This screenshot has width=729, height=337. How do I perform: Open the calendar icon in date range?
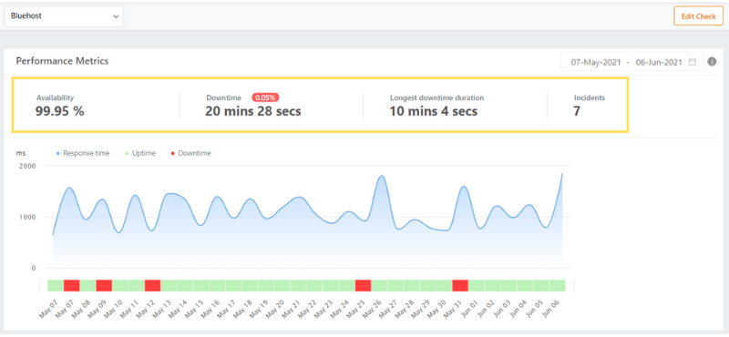(x=693, y=62)
